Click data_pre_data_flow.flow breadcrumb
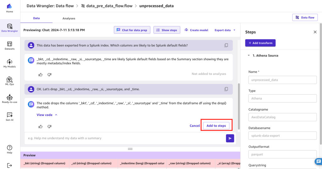 coord(109,6)
